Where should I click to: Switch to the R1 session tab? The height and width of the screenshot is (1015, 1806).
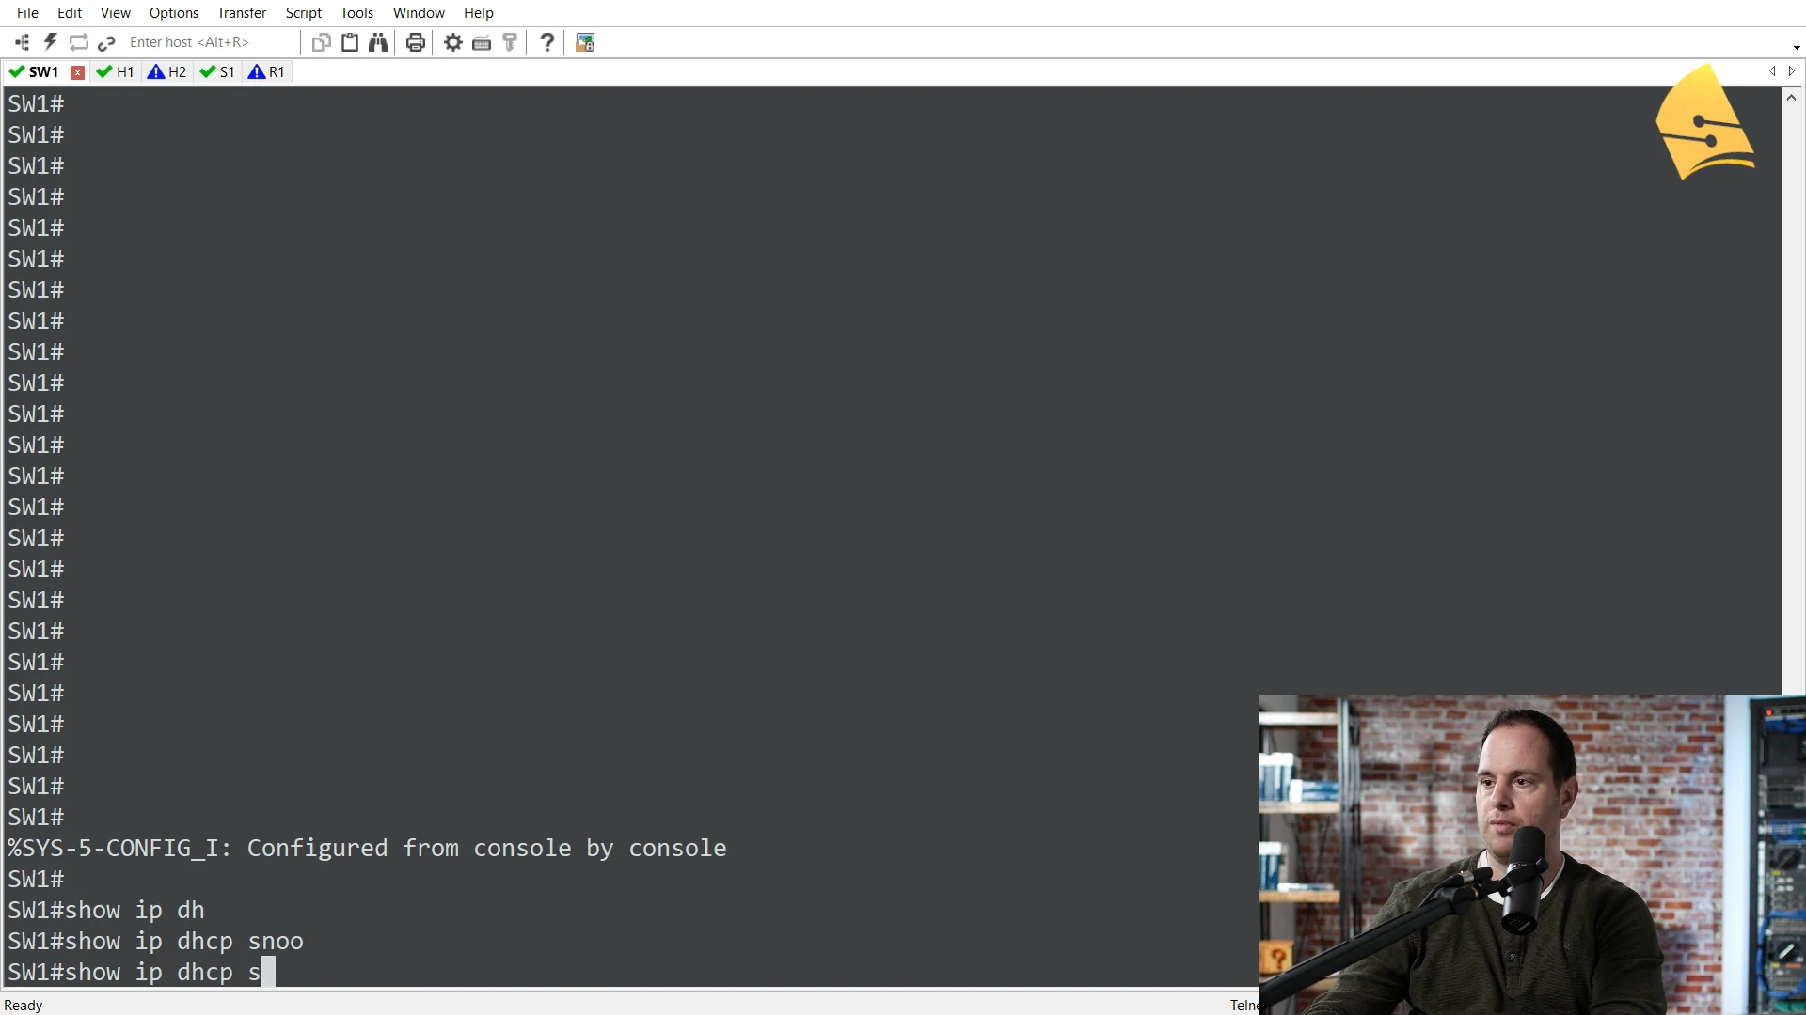[x=266, y=72]
